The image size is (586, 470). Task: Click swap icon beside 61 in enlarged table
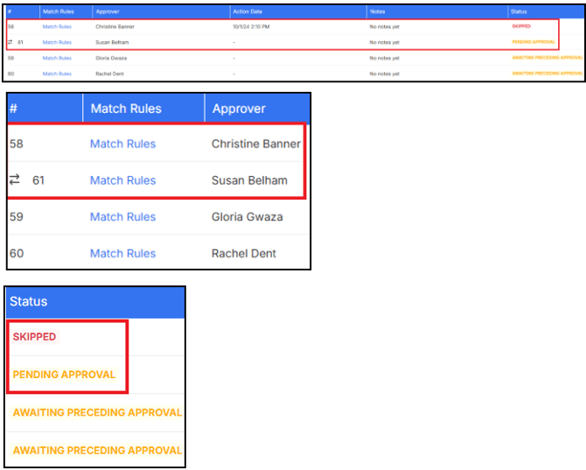15,180
